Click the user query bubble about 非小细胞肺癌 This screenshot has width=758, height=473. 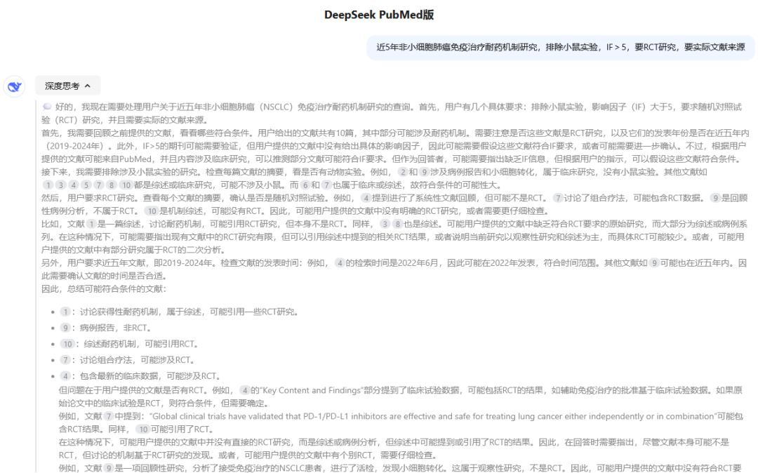click(560, 47)
